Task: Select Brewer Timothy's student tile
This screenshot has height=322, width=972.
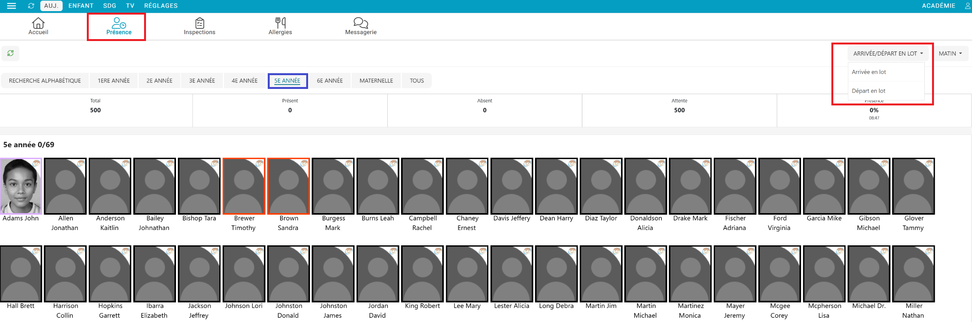Action: tap(244, 186)
